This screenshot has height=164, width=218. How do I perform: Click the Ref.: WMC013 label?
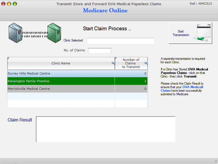point(201,4)
